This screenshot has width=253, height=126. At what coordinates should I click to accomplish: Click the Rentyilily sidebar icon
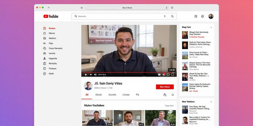tap(44, 64)
